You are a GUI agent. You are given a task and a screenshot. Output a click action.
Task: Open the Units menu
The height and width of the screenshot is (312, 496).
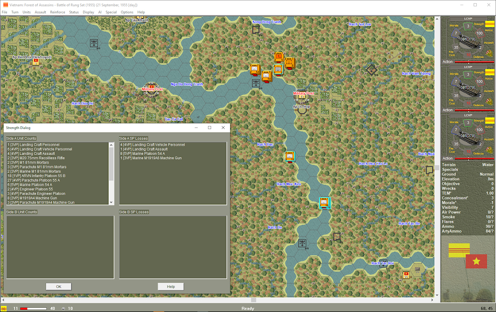[27, 12]
